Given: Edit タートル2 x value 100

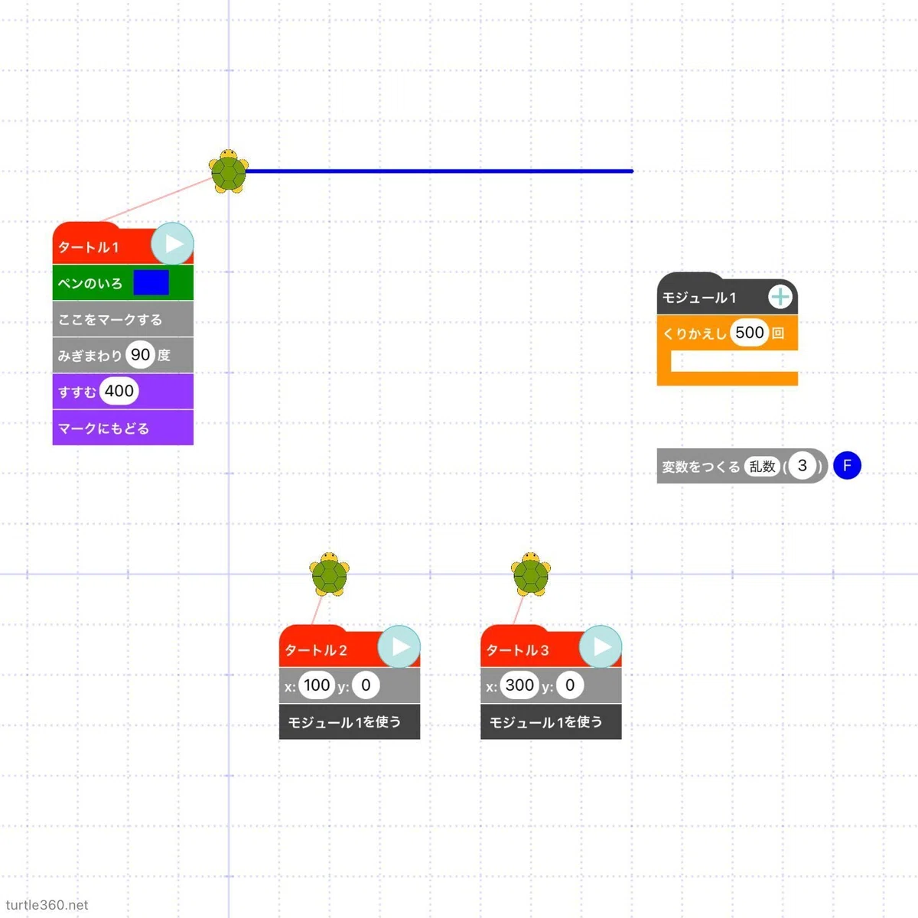Looking at the screenshot, I should coord(317,685).
